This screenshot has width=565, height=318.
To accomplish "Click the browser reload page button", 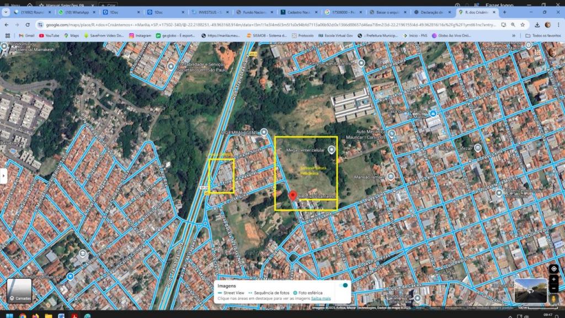I will (x=28, y=25).
